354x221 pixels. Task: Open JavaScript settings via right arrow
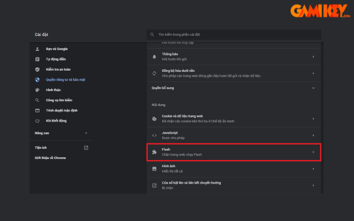[313, 135]
